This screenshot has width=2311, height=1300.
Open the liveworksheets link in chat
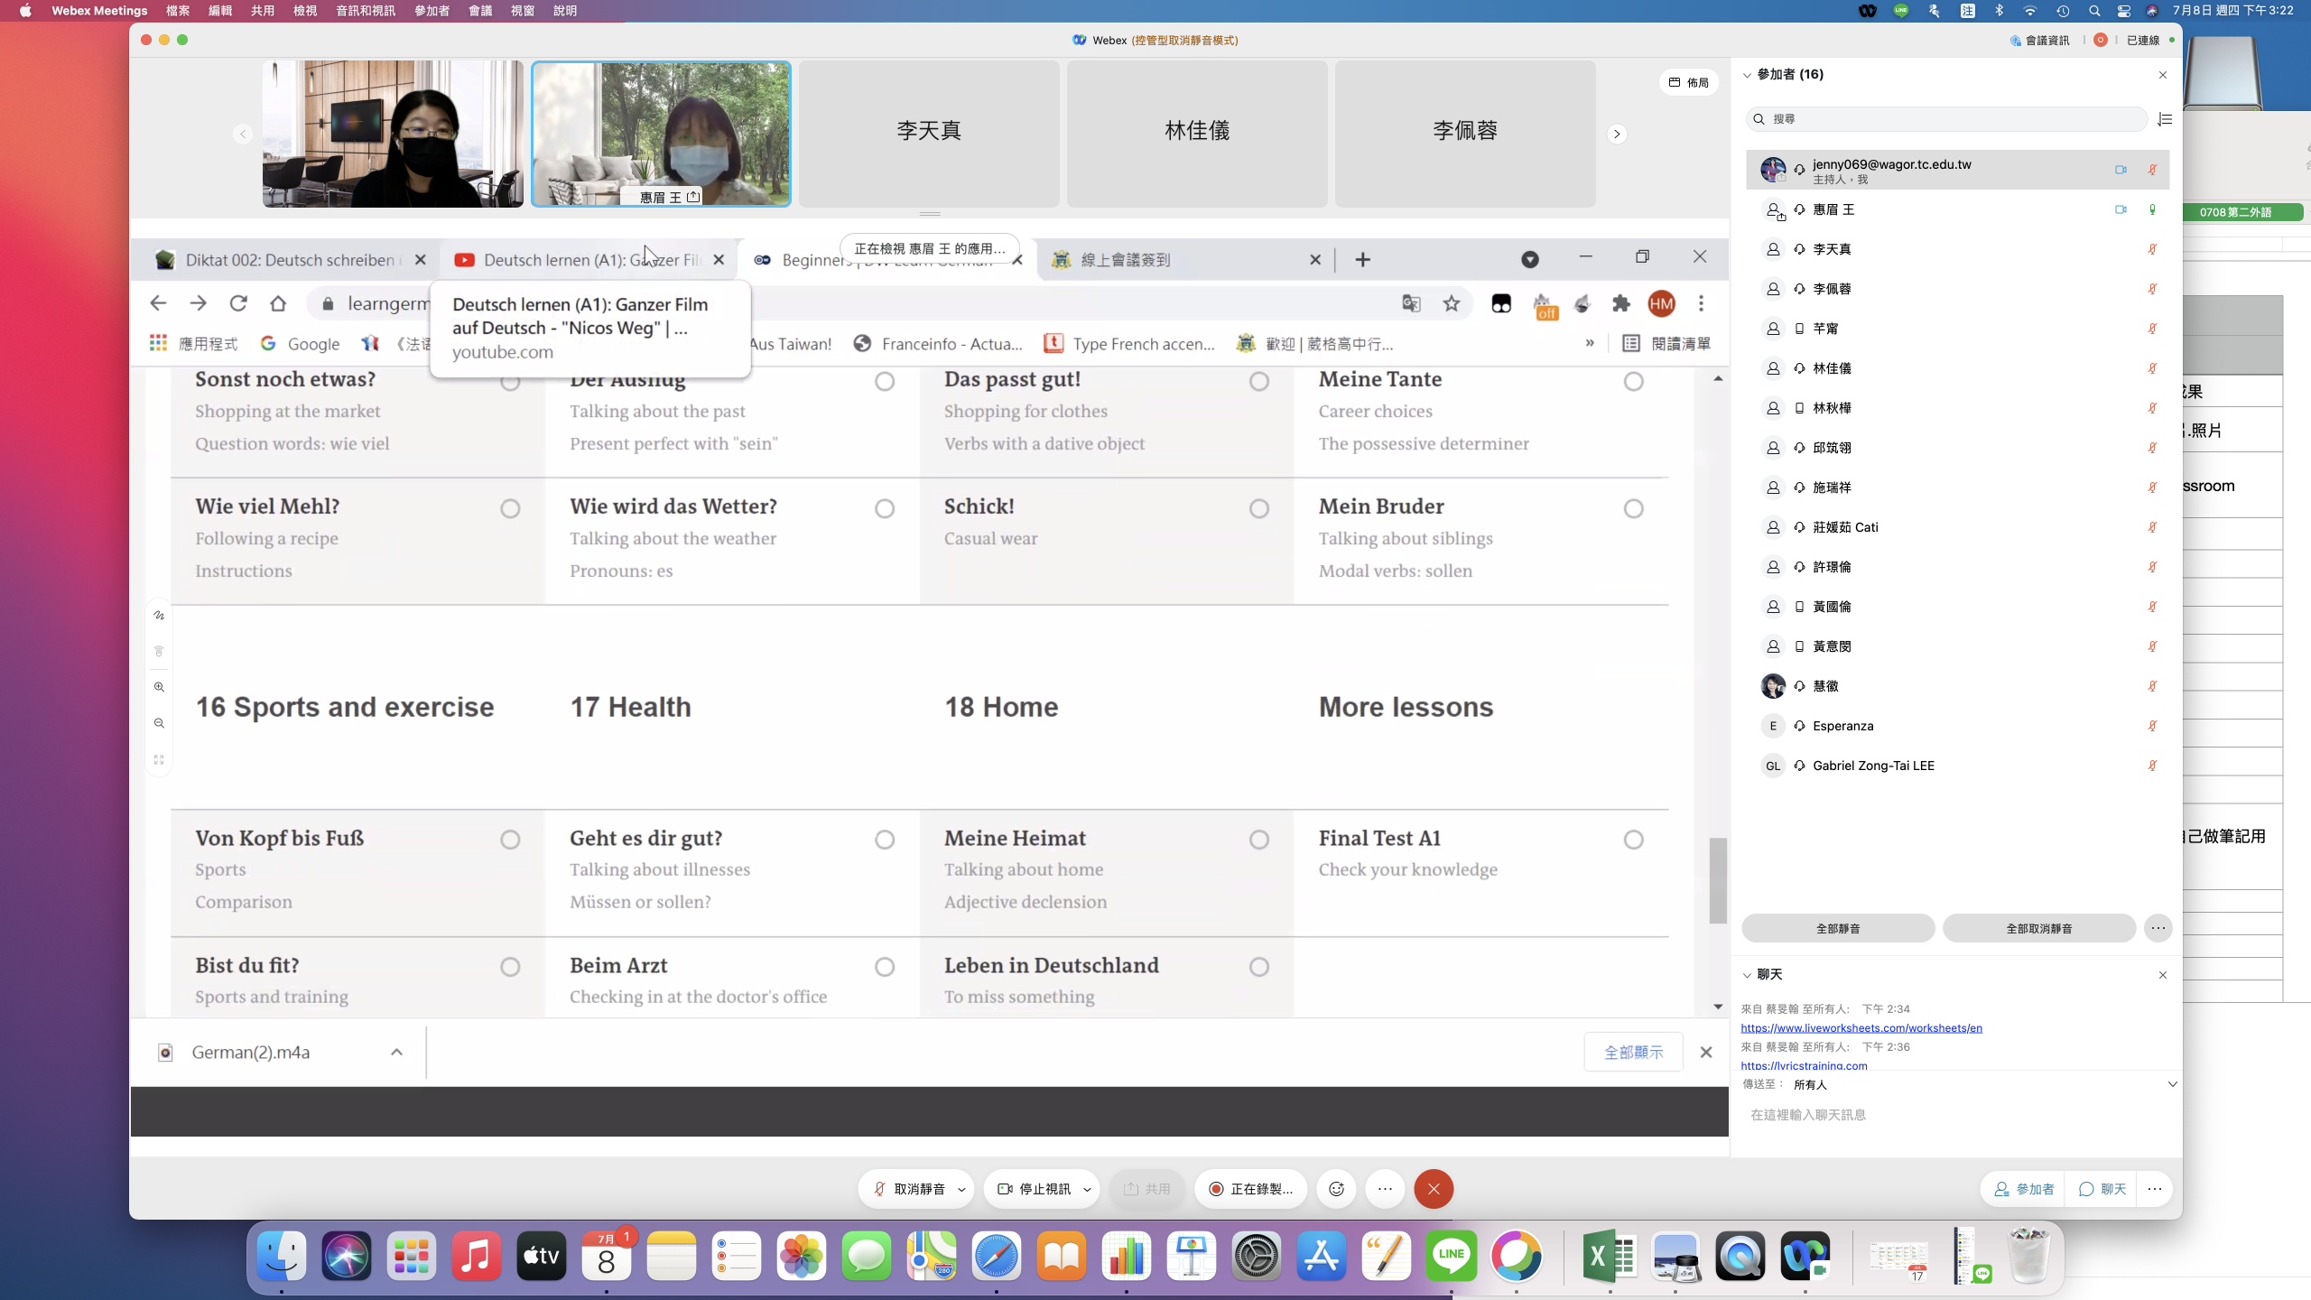(x=1861, y=1027)
